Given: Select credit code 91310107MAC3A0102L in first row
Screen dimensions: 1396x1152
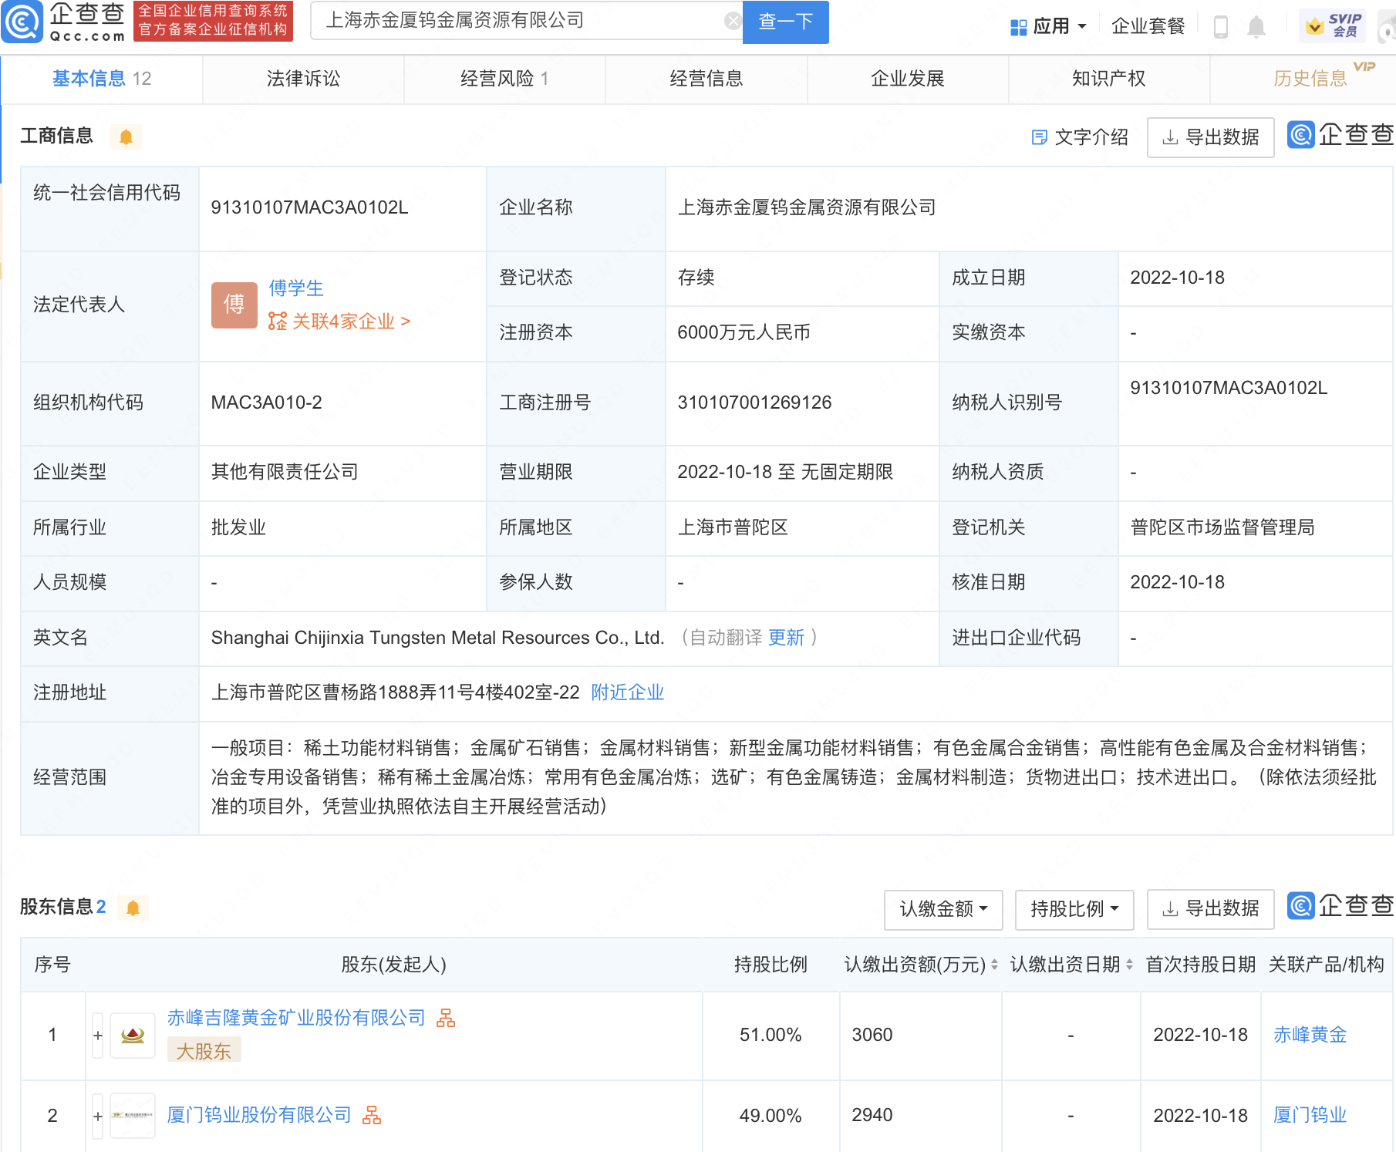Looking at the screenshot, I should pyautogui.click(x=309, y=207).
